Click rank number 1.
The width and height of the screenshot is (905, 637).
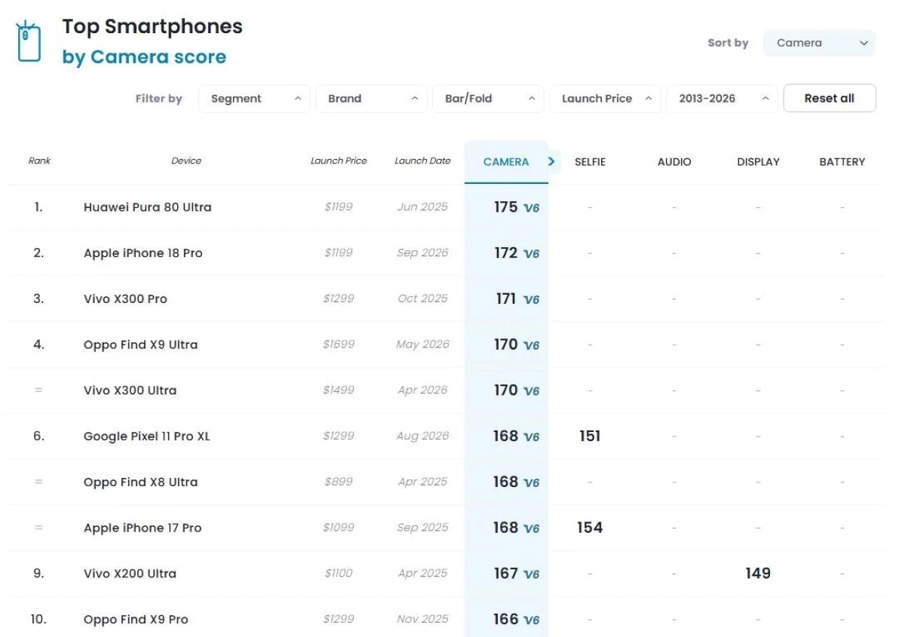38,207
